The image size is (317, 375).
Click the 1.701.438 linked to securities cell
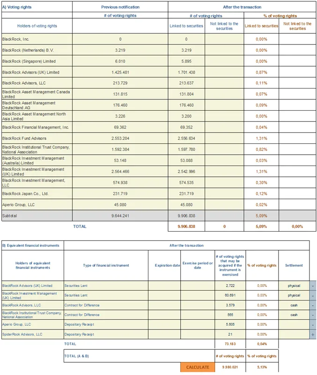click(186, 73)
